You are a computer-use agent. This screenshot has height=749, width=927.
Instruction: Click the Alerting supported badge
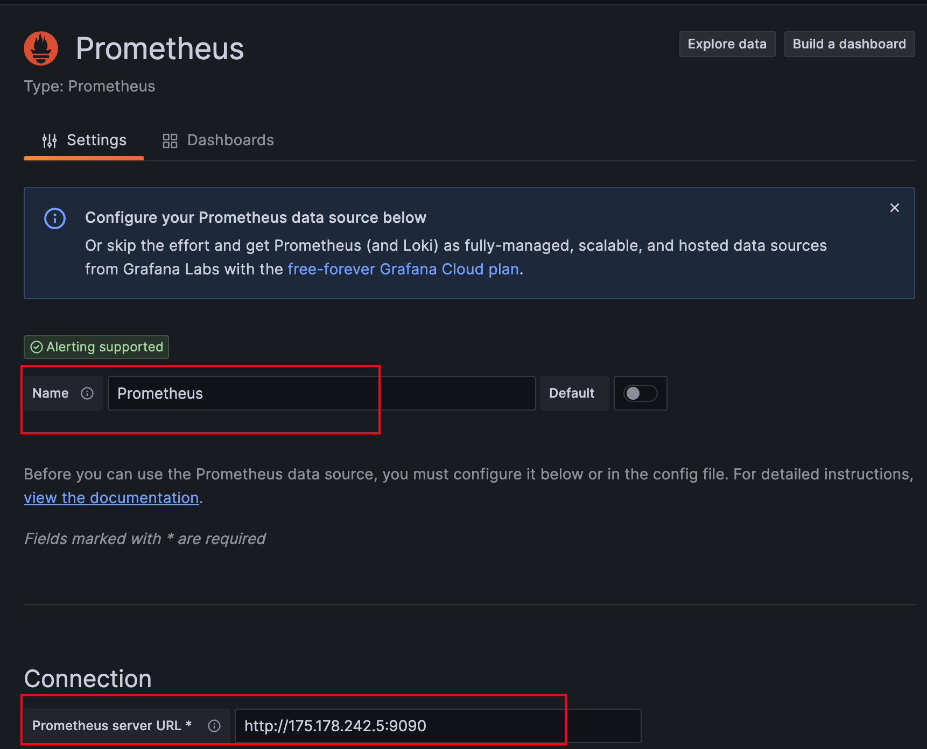coord(96,347)
